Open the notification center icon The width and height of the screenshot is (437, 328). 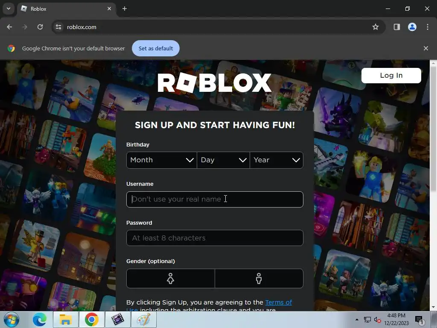click(x=419, y=319)
